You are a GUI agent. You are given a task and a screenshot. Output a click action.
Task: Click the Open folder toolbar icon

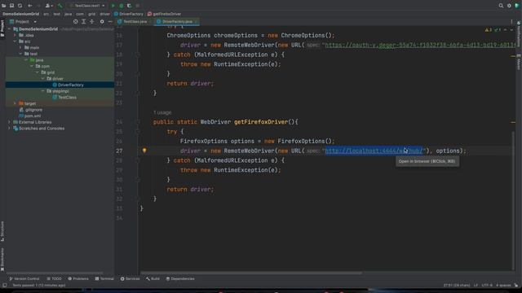(3, 6)
